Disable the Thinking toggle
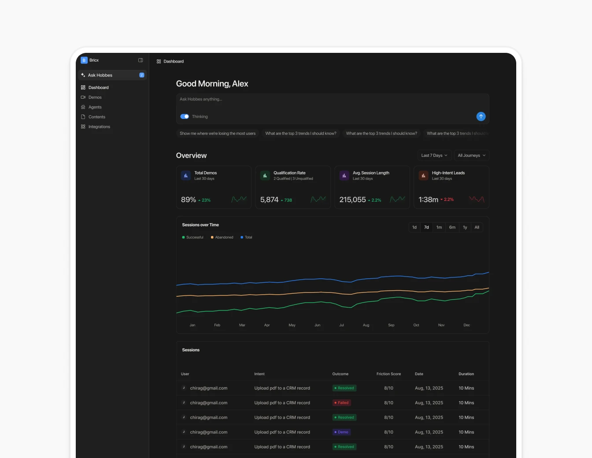The width and height of the screenshot is (592, 458). [185, 116]
